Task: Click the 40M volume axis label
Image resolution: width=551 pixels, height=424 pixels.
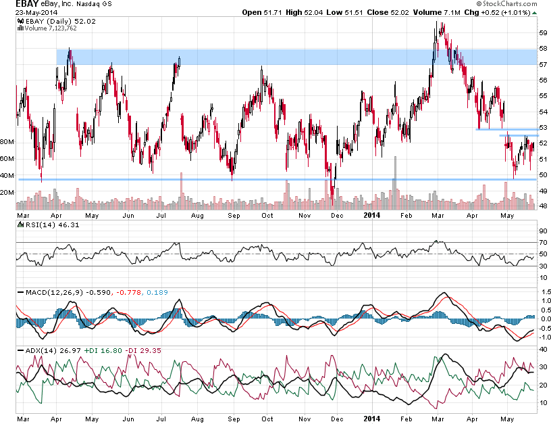Action: click(x=7, y=176)
